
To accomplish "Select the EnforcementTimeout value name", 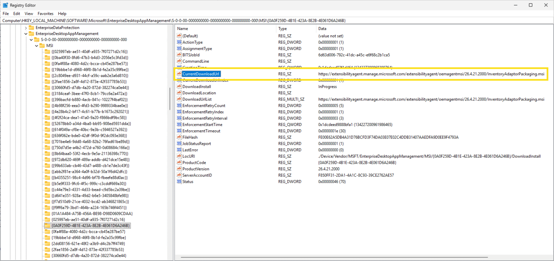I will (201, 131).
